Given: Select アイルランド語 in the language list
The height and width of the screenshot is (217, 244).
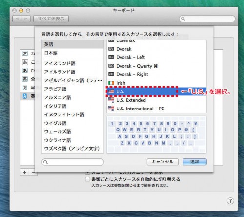Looking at the screenshot, I should coord(73,72).
